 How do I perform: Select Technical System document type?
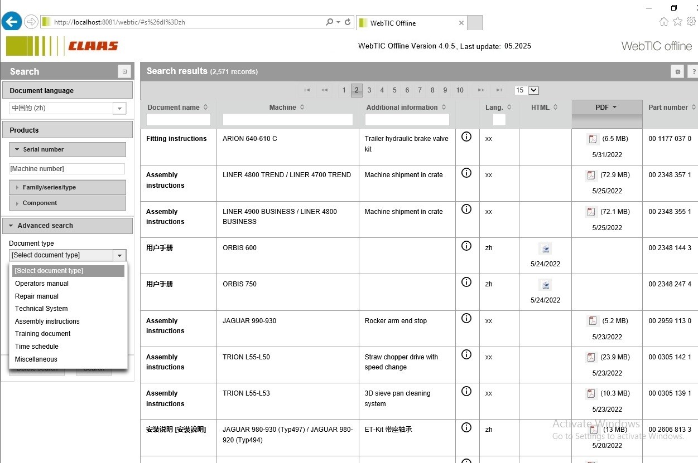pos(68,309)
